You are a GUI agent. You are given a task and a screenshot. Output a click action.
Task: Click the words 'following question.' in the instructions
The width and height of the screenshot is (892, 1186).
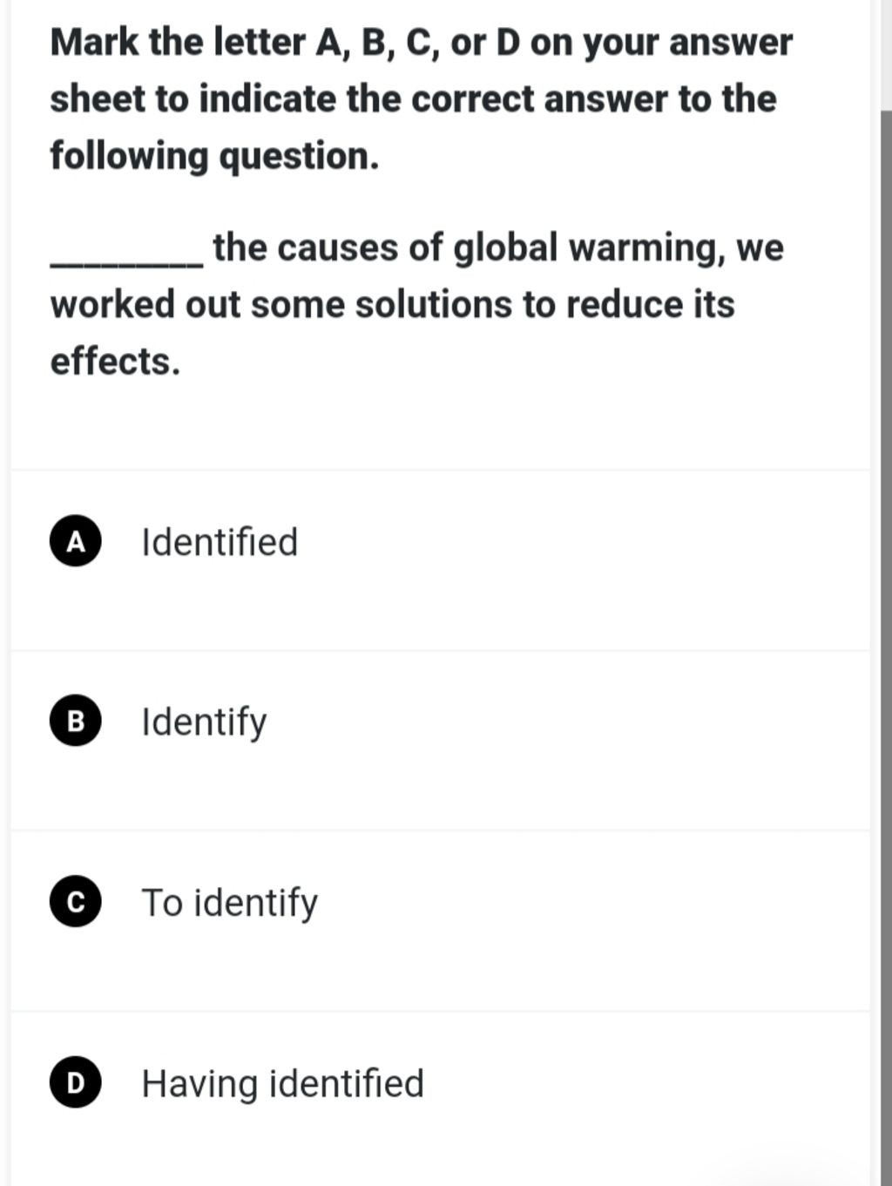[x=214, y=157]
